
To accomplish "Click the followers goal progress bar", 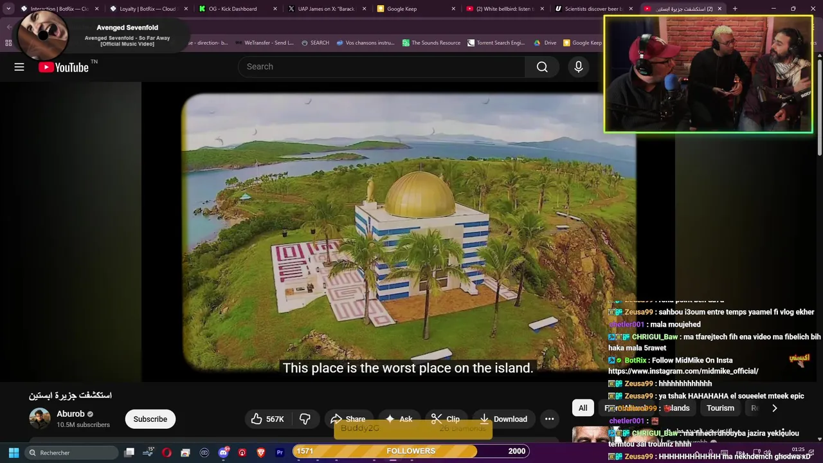I will point(411,451).
